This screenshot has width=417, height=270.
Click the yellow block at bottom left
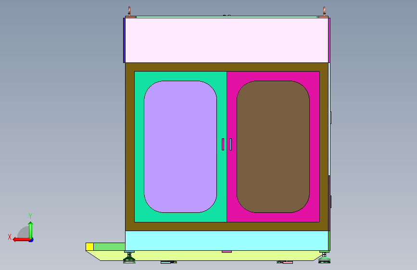click(x=89, y=246)
